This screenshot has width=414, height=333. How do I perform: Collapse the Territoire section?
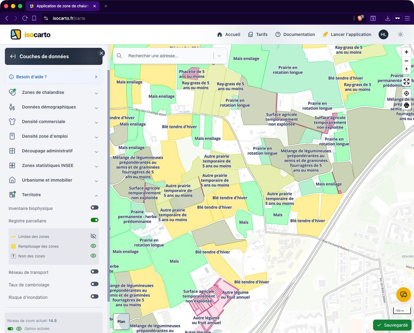[96, 196]
